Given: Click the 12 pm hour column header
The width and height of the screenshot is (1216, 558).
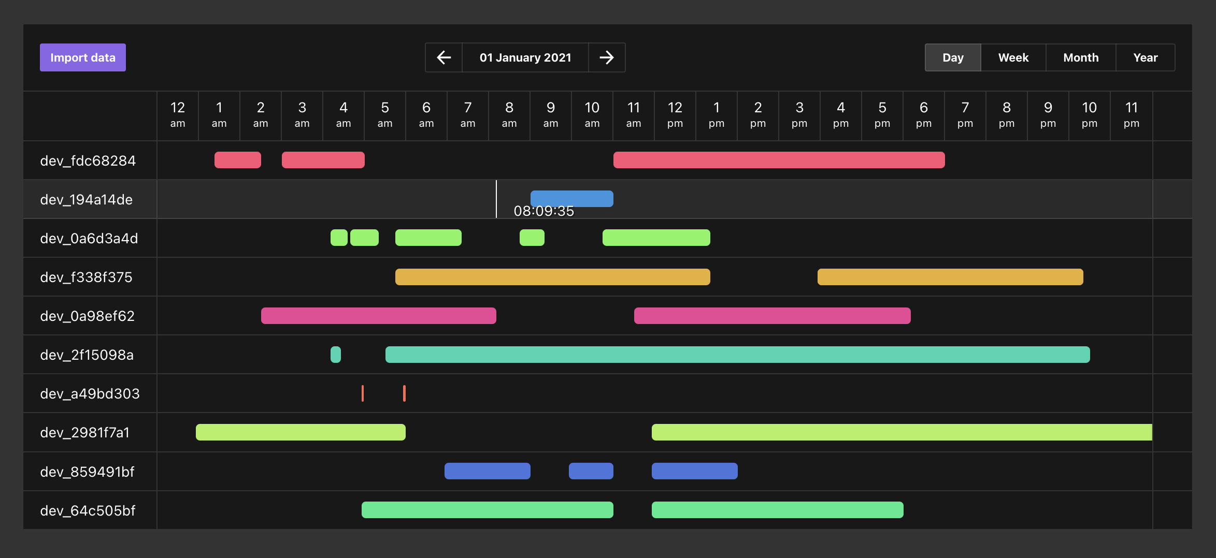Looking at the screenshot, I should pos(675,115).
